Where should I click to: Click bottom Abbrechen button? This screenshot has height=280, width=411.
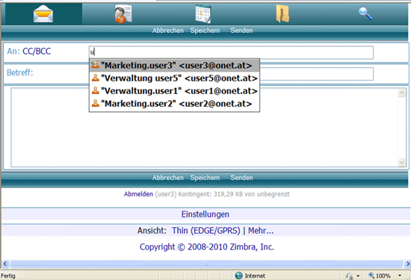(x=168, y=178)
